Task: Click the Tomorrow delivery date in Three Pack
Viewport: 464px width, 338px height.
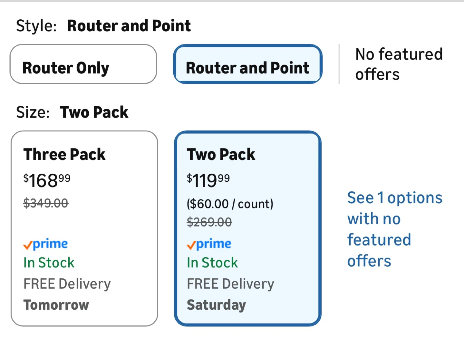Action: [56, 305]
